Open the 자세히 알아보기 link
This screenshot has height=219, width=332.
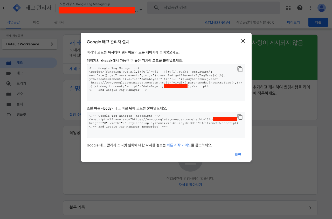(x=190, y=185)
